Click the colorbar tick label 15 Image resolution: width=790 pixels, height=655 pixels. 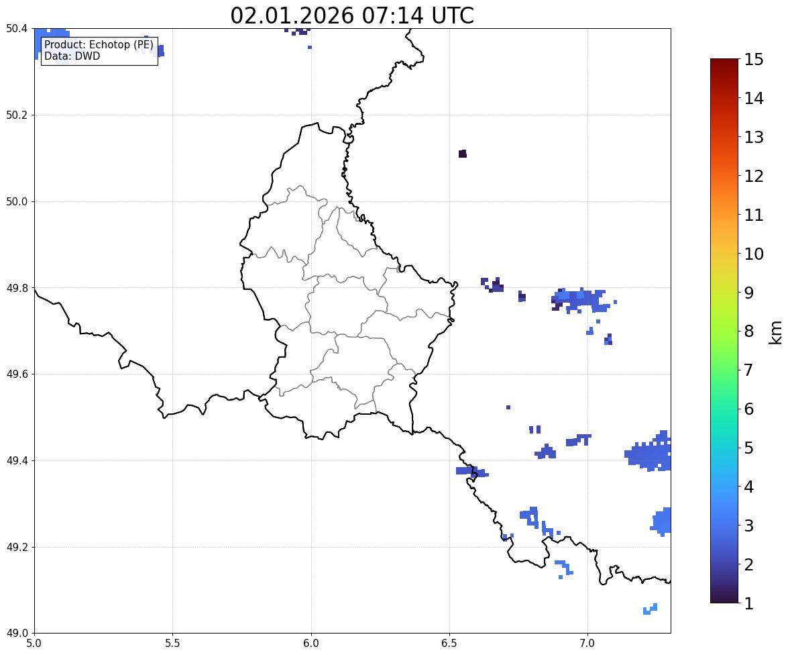pyautogui.click(x=754, y=60)
